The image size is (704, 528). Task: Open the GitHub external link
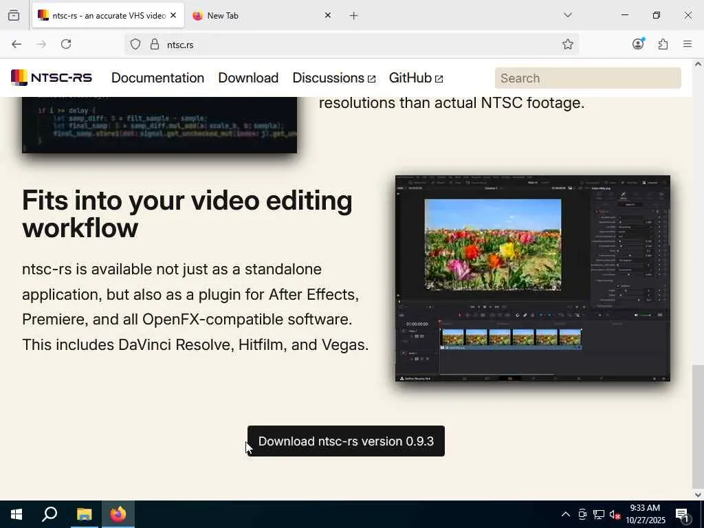click(x=416, y=78)
